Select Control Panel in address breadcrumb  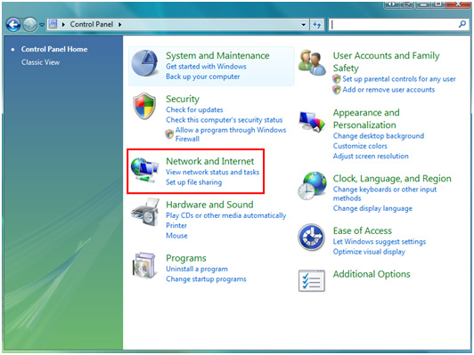coord(92,24)
